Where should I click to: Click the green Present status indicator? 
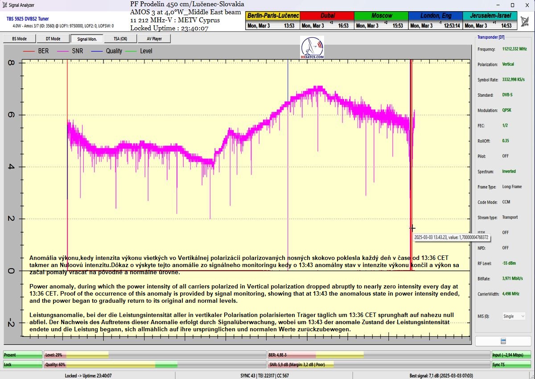23,355
